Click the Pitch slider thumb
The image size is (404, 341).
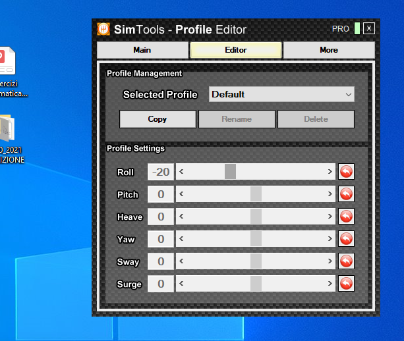256,194
